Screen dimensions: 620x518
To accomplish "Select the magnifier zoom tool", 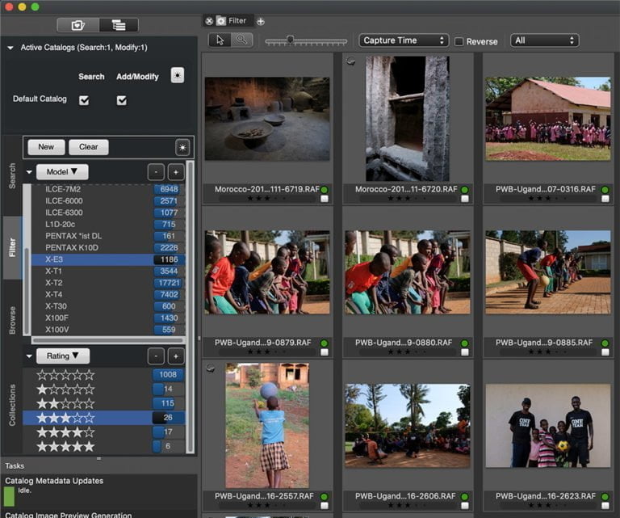I will pos(241,40).
